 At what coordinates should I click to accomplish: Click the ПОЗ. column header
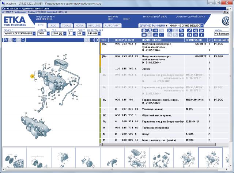[x=104, y=40]
